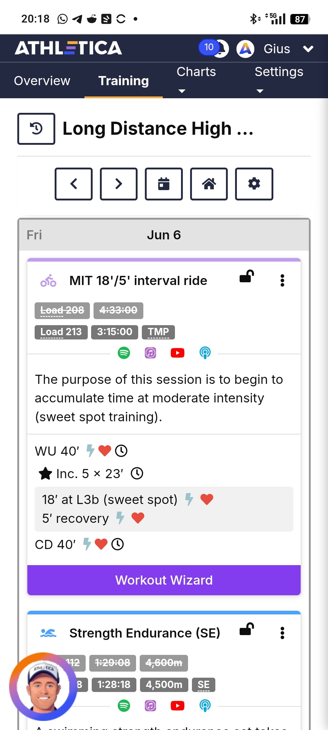Viewport: 328px width, 730px height.
Task: Open podcast link for the interval ride
Action: tap(205, 353)
